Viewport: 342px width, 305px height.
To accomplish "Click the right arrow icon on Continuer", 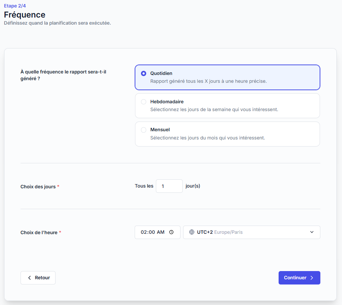I will coord(312,278).
